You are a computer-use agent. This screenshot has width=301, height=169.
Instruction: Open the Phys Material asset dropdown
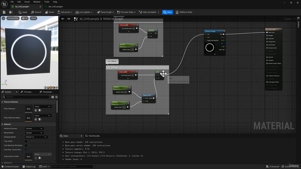point(43,107)
